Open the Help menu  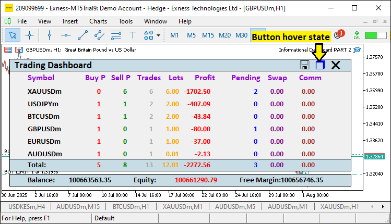(x=185, y=21)
